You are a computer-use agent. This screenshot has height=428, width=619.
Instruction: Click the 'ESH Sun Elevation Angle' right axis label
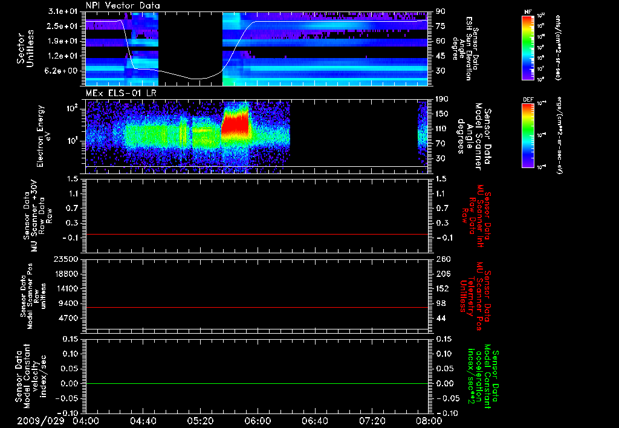pos(465,48)
